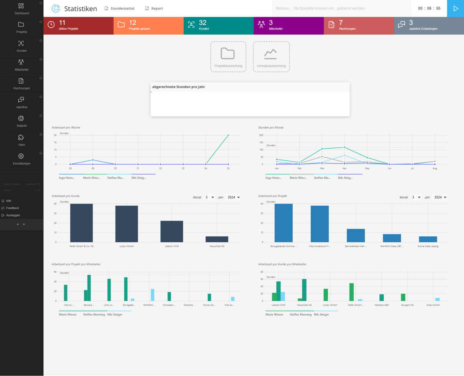Start the timer with play button
This screenshot has width=464, height=376.
point(456,8)
